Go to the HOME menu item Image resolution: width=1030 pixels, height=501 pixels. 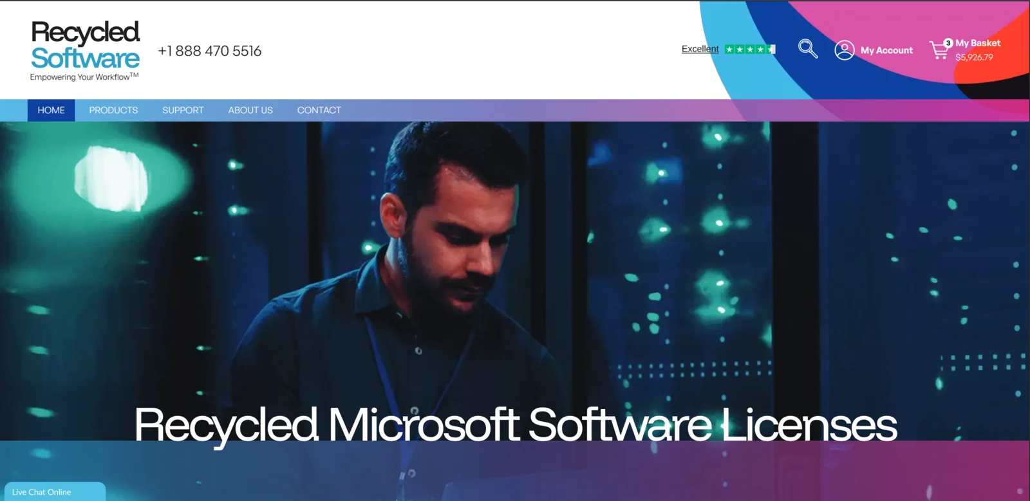pyautogui.click(x=51, y=111)
